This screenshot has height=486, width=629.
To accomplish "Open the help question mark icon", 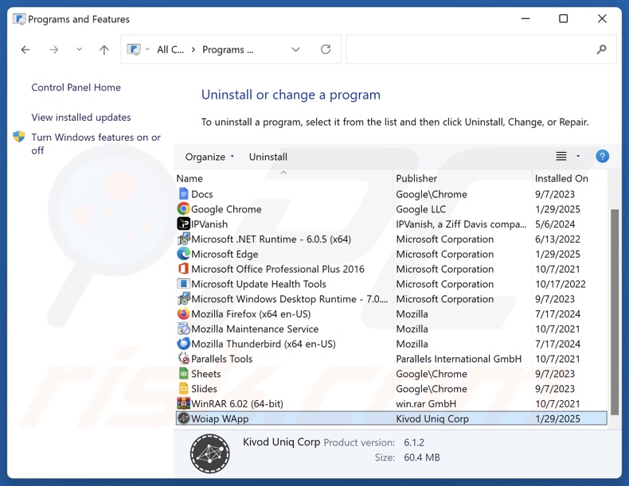I will point(602,156).
